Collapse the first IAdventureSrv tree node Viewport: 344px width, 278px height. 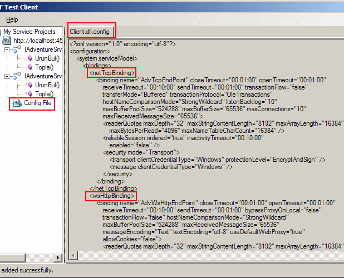[x=7, y=49]
